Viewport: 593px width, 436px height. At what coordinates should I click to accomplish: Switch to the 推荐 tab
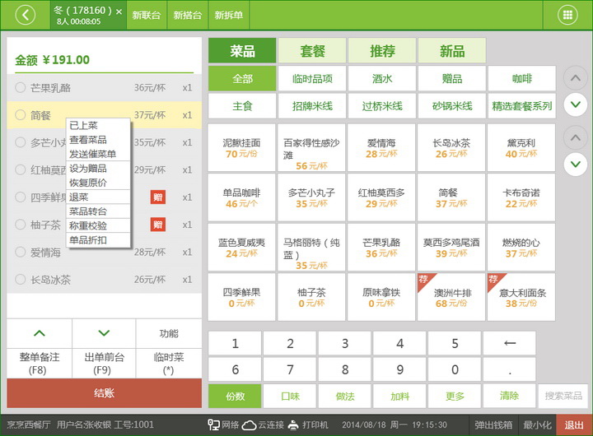pos(382,51)
